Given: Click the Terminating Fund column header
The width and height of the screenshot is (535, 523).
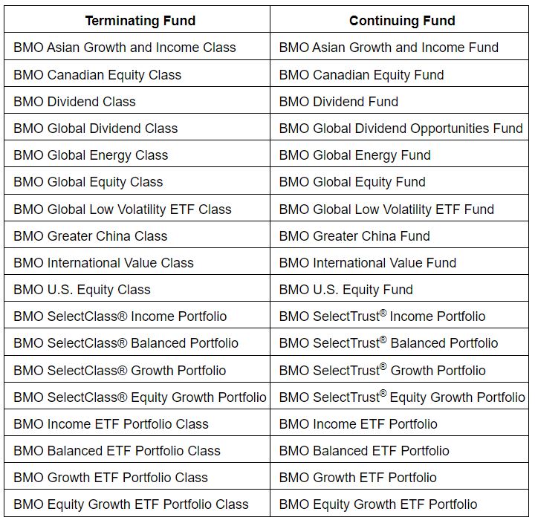Looking at the screenshot, I should click(140, 20).
